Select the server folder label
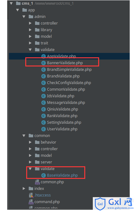The width and height of the screenshot is (137, 211). (46, 162)
